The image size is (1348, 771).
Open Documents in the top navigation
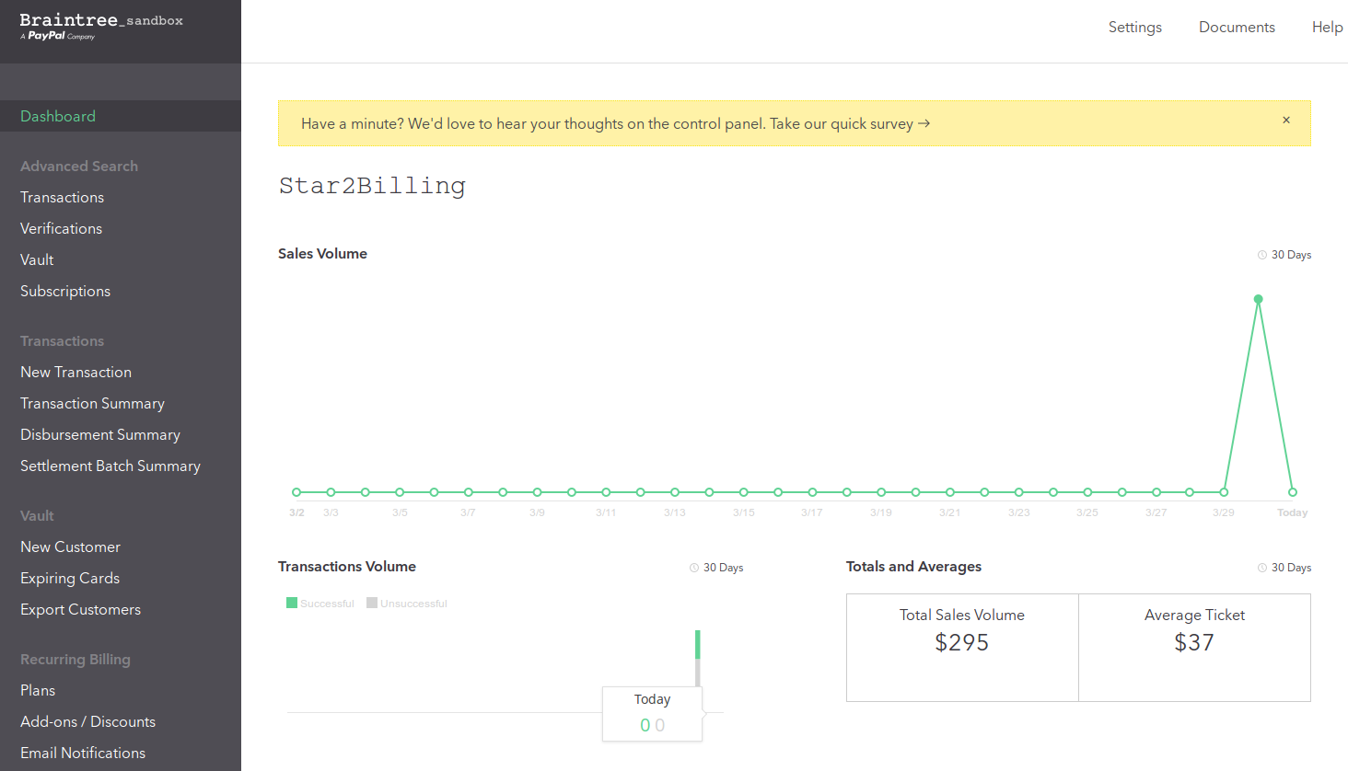(1237, 28)
